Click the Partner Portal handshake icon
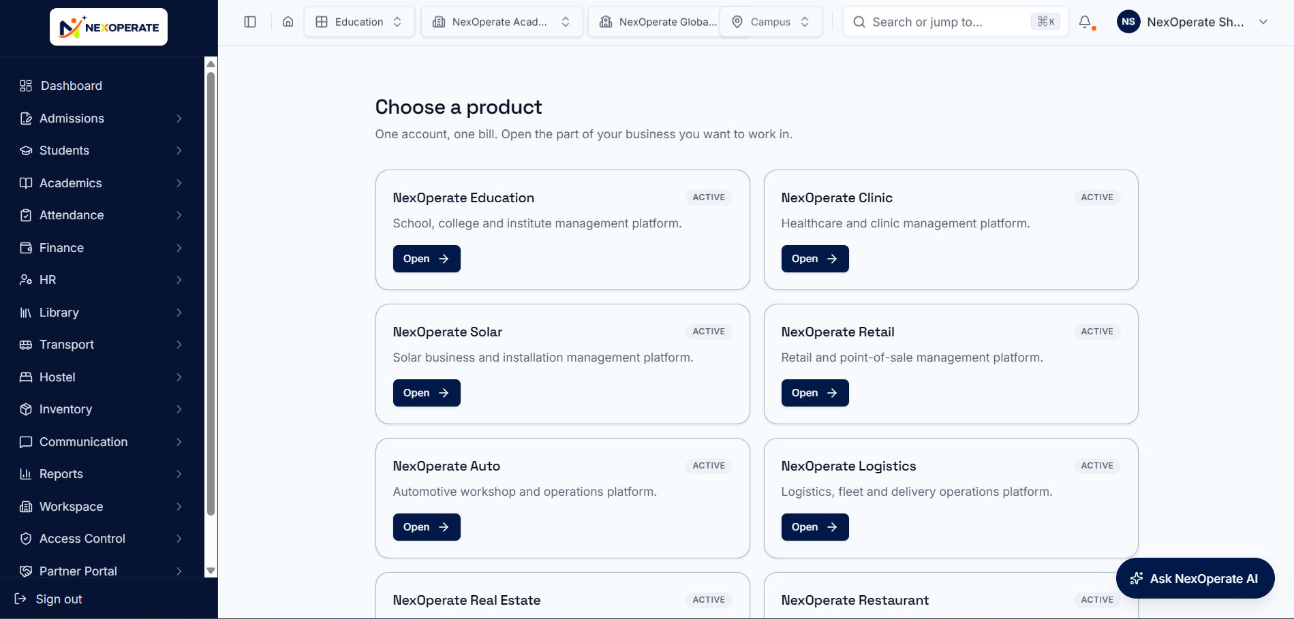This screenshot has width=1294, height=619. [x=26, y=571]
